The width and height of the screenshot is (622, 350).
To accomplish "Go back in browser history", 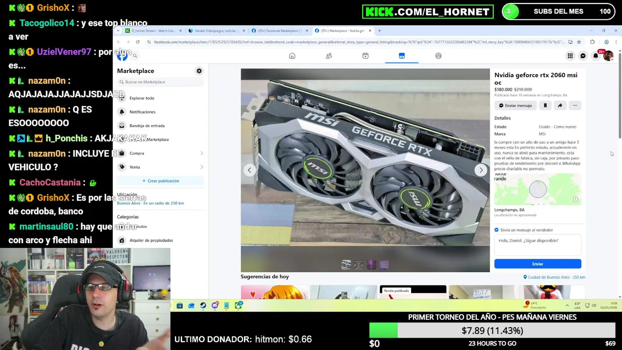I will pos(119,42).
